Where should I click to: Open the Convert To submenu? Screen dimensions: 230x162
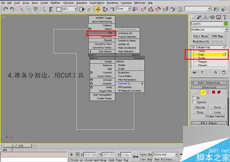(130, 84)
